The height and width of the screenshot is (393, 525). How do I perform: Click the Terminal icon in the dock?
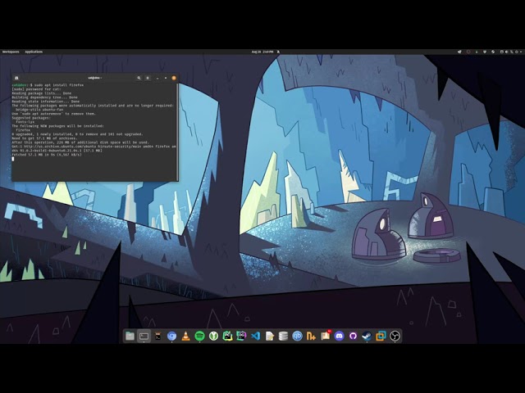click(144, 336)
